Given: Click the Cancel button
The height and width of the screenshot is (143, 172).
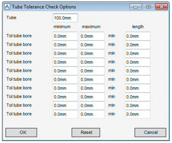Looking at the screenshot, I should 151,133.
